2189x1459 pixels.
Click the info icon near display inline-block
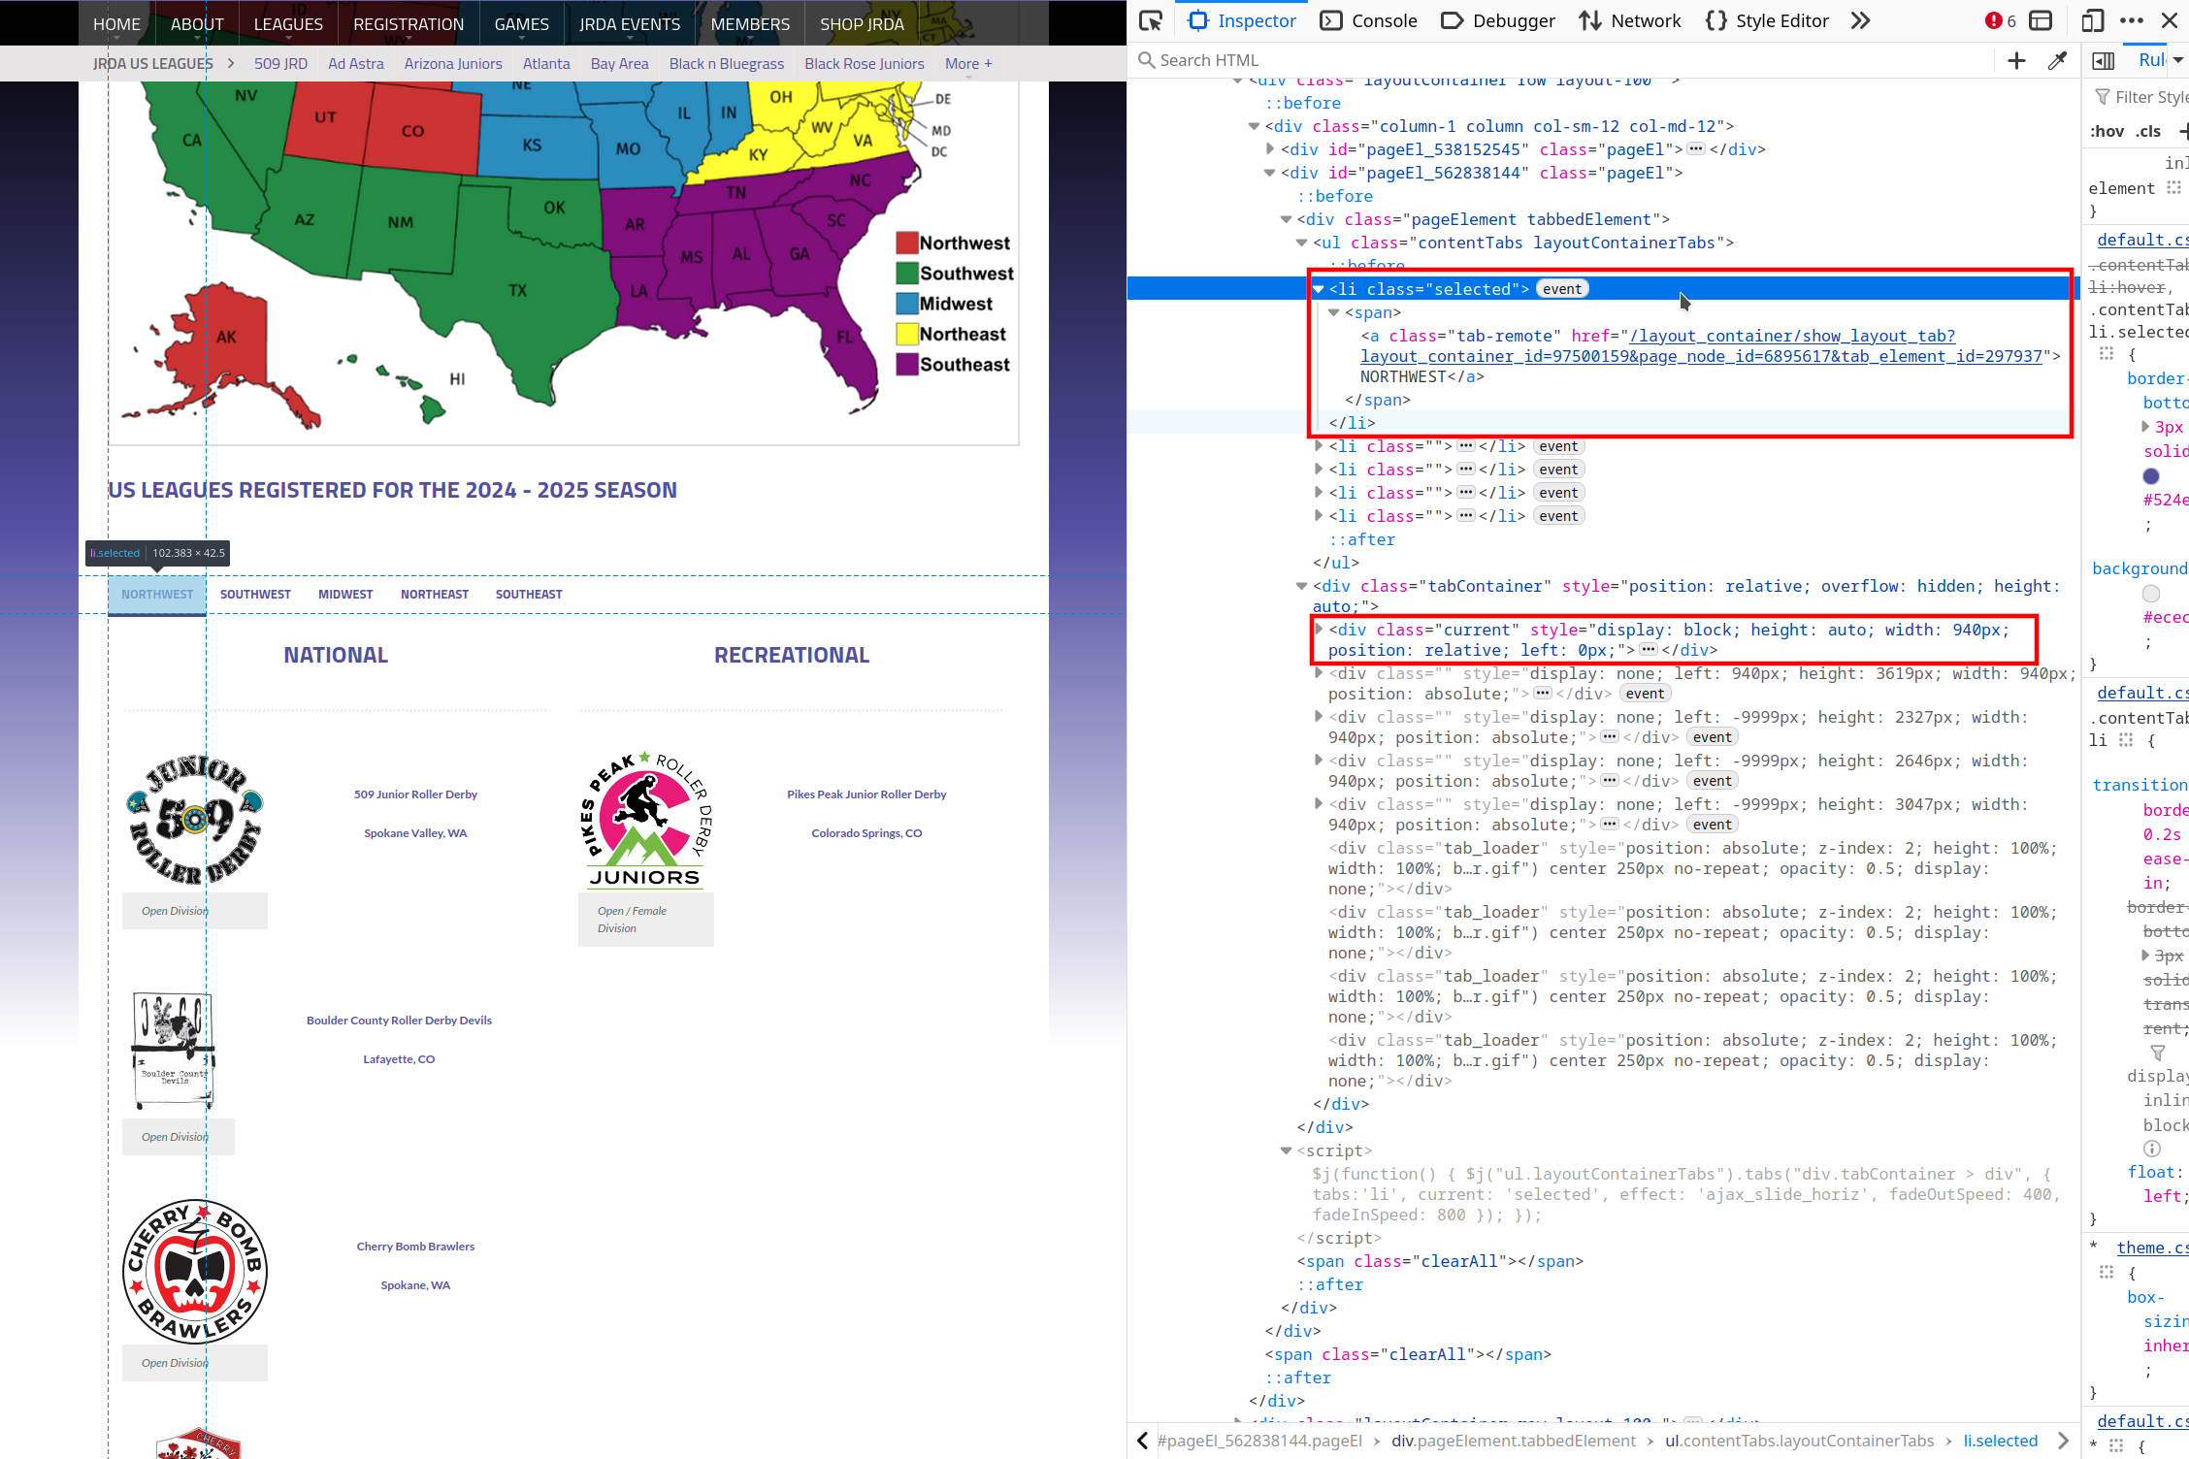pyautogui.click(x=2152, y=1149)
